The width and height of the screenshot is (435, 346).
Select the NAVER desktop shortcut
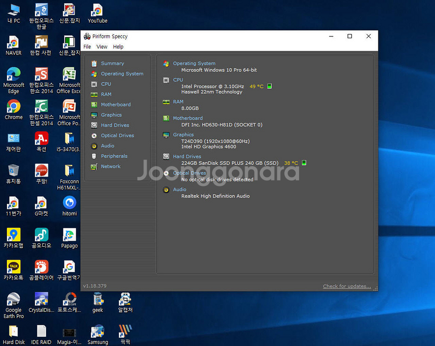[14, 46]
